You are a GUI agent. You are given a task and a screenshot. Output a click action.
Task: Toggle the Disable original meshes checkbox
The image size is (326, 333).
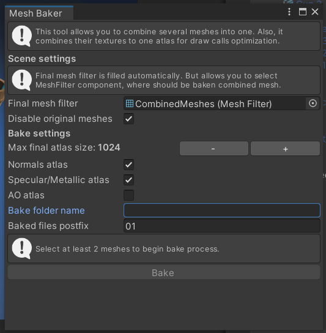click(x=128, y=119)
